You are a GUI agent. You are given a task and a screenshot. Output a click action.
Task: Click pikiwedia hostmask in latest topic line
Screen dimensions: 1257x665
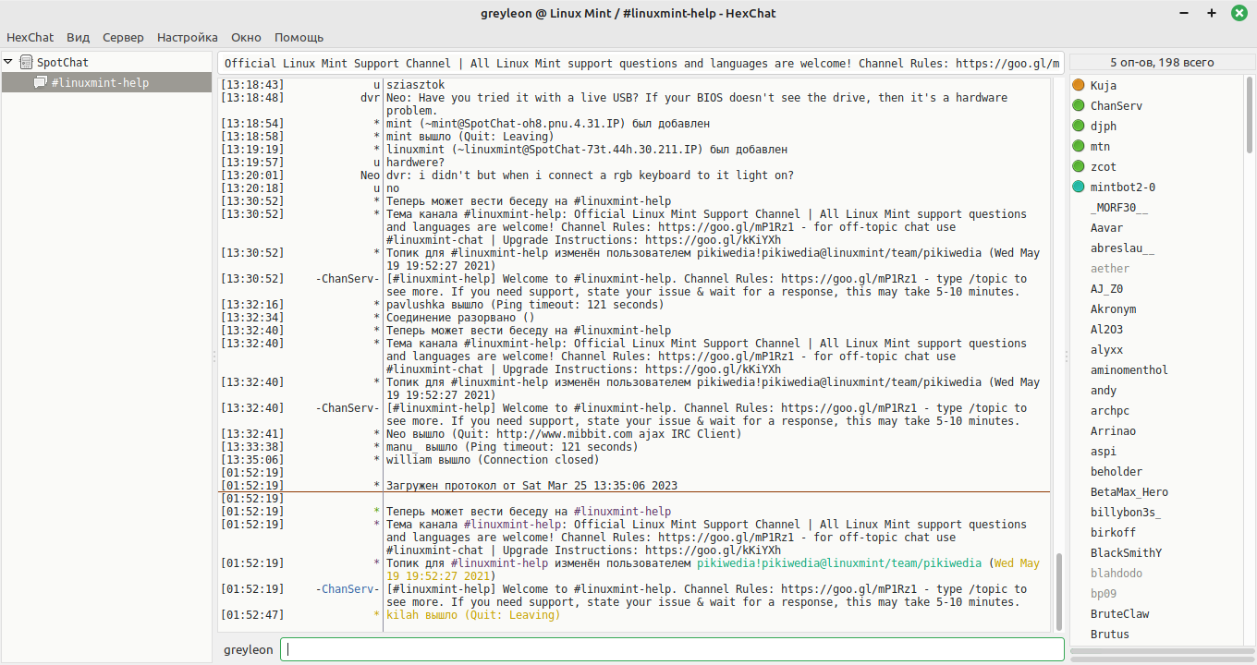coord(839,562)
